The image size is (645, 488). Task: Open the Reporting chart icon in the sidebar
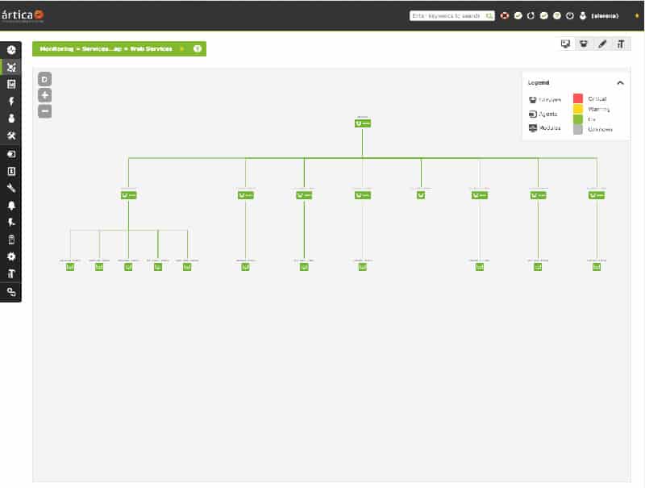(11, 85)
